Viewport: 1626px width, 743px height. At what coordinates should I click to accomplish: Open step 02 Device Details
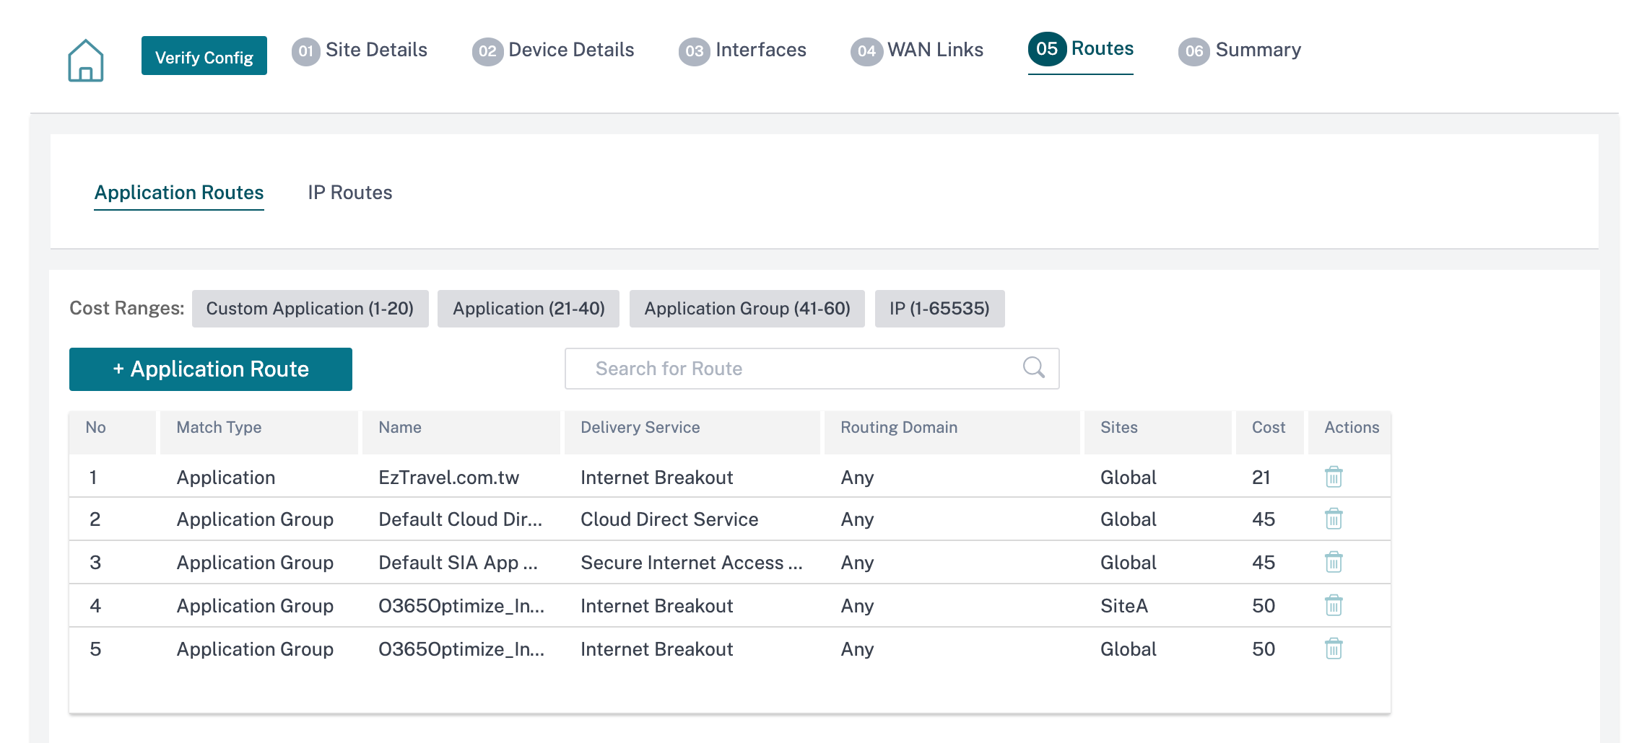(553, 50)
